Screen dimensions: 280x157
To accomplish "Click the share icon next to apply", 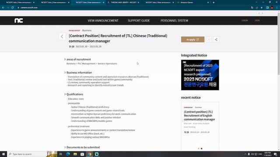I will click(x=216, y=40).
